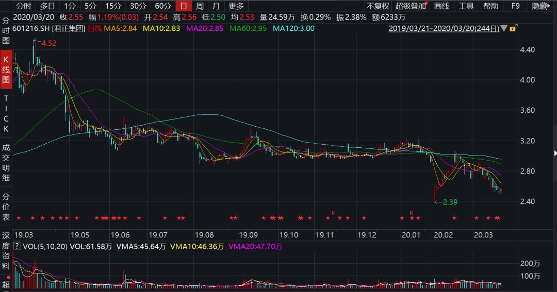Open 帮助 help button
The height and width of the screenshot is (292, 557).
pos(490,6)
